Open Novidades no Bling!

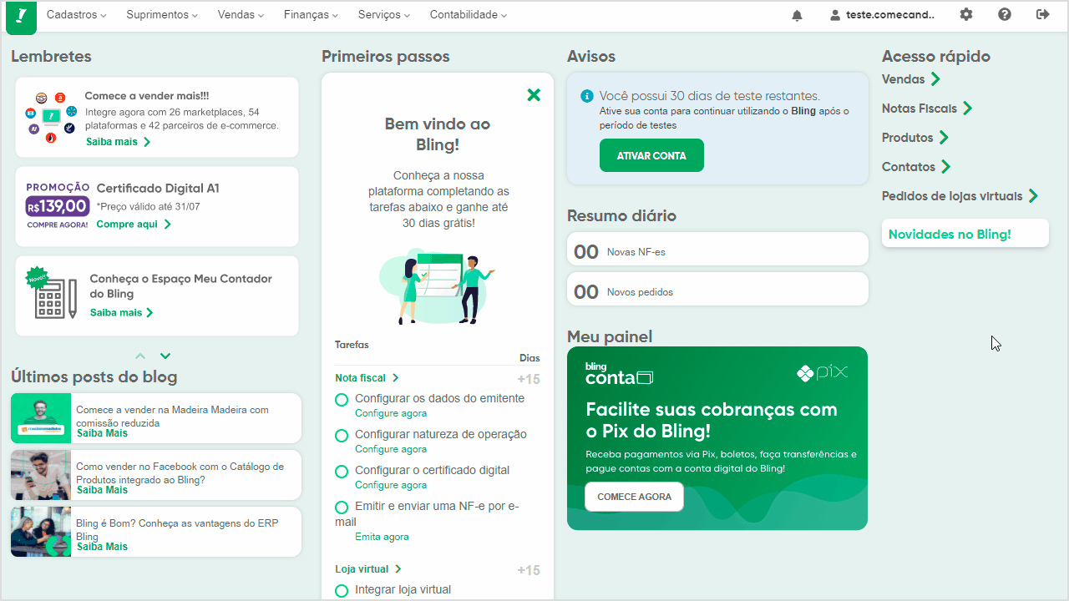click(x=965, y=234)
